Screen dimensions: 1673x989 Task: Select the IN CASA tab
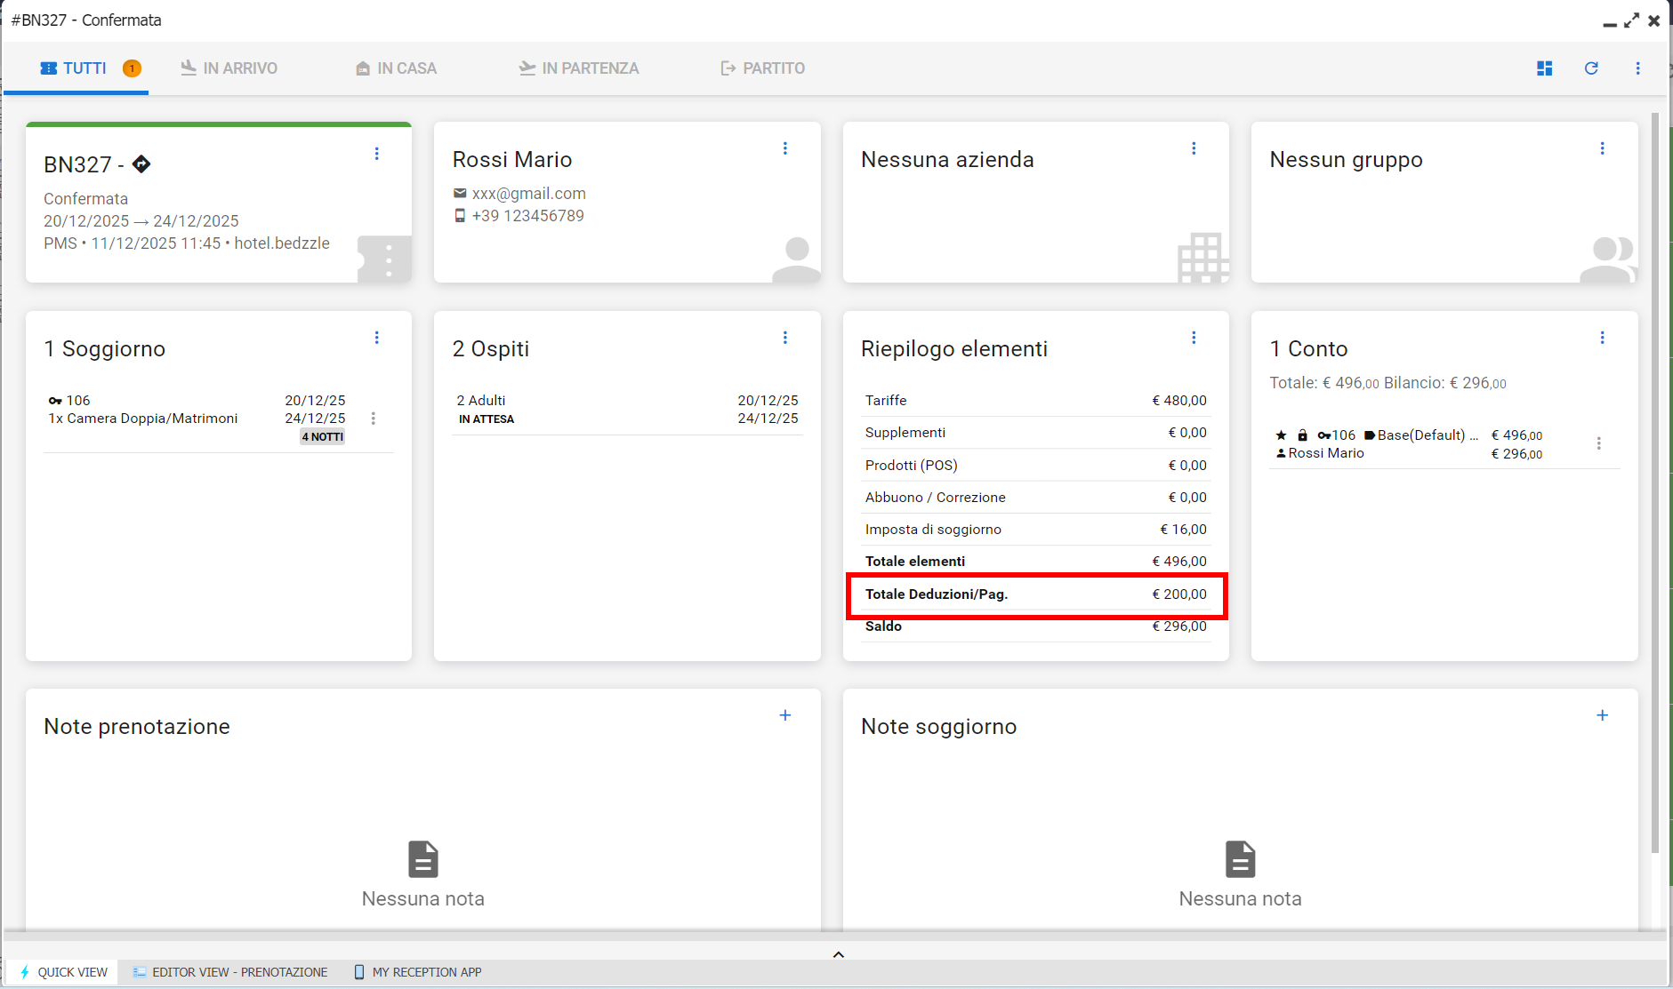coord(396,68)
